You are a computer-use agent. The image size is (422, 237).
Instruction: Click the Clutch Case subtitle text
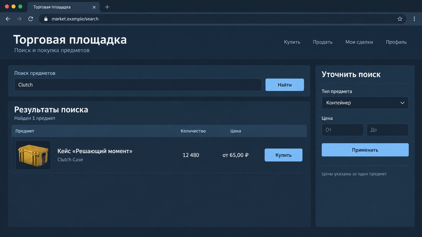(x=70, y=160)
